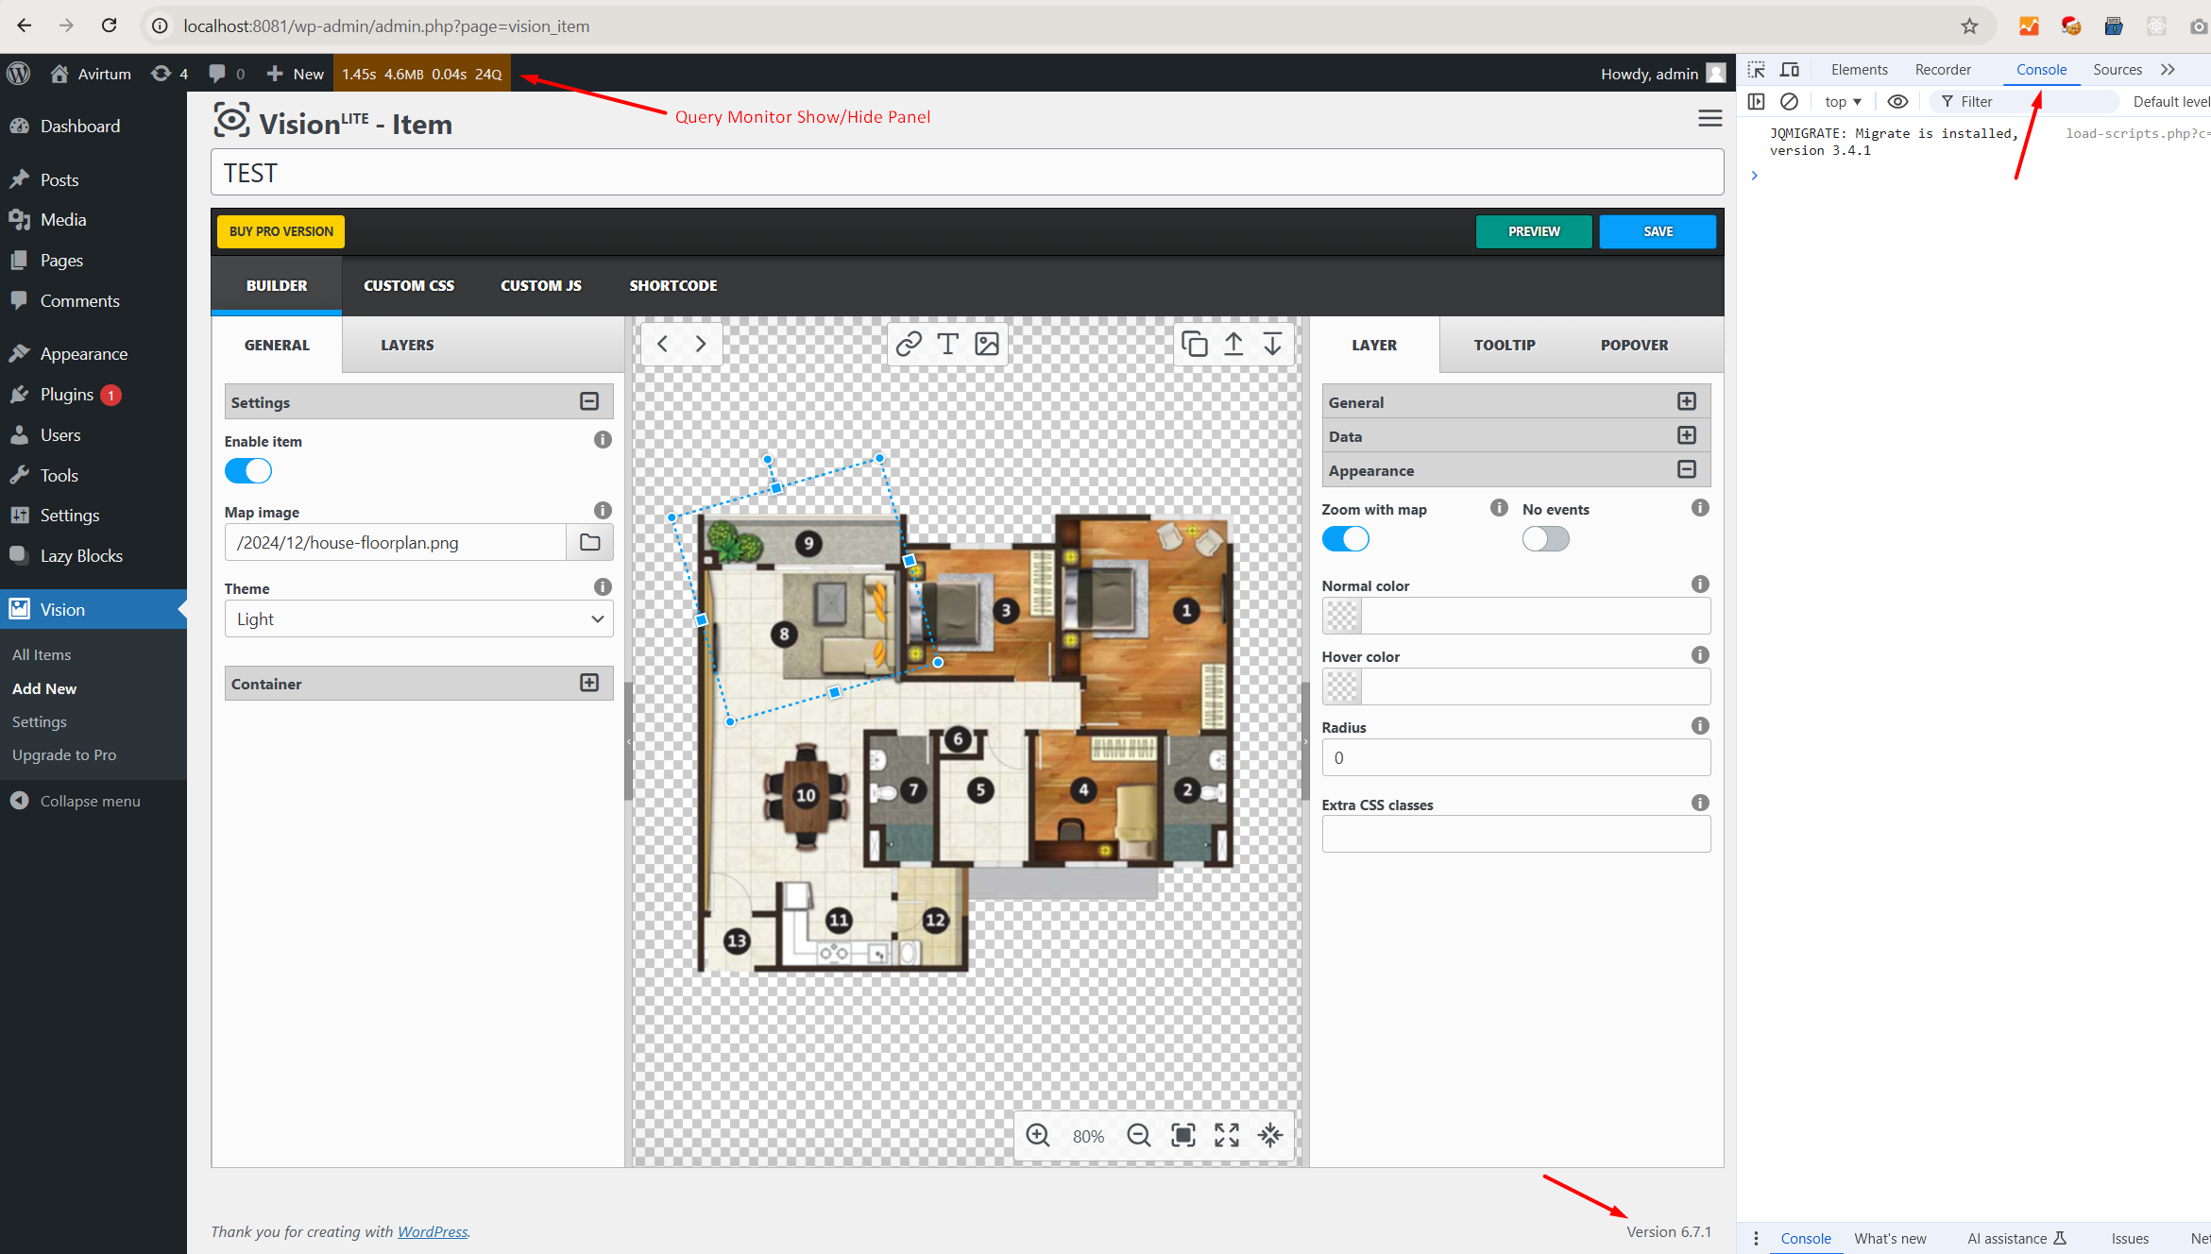Switch to the Custom CSS tab
Screen dimensions: 2211x1254
[x=409, y=285]
